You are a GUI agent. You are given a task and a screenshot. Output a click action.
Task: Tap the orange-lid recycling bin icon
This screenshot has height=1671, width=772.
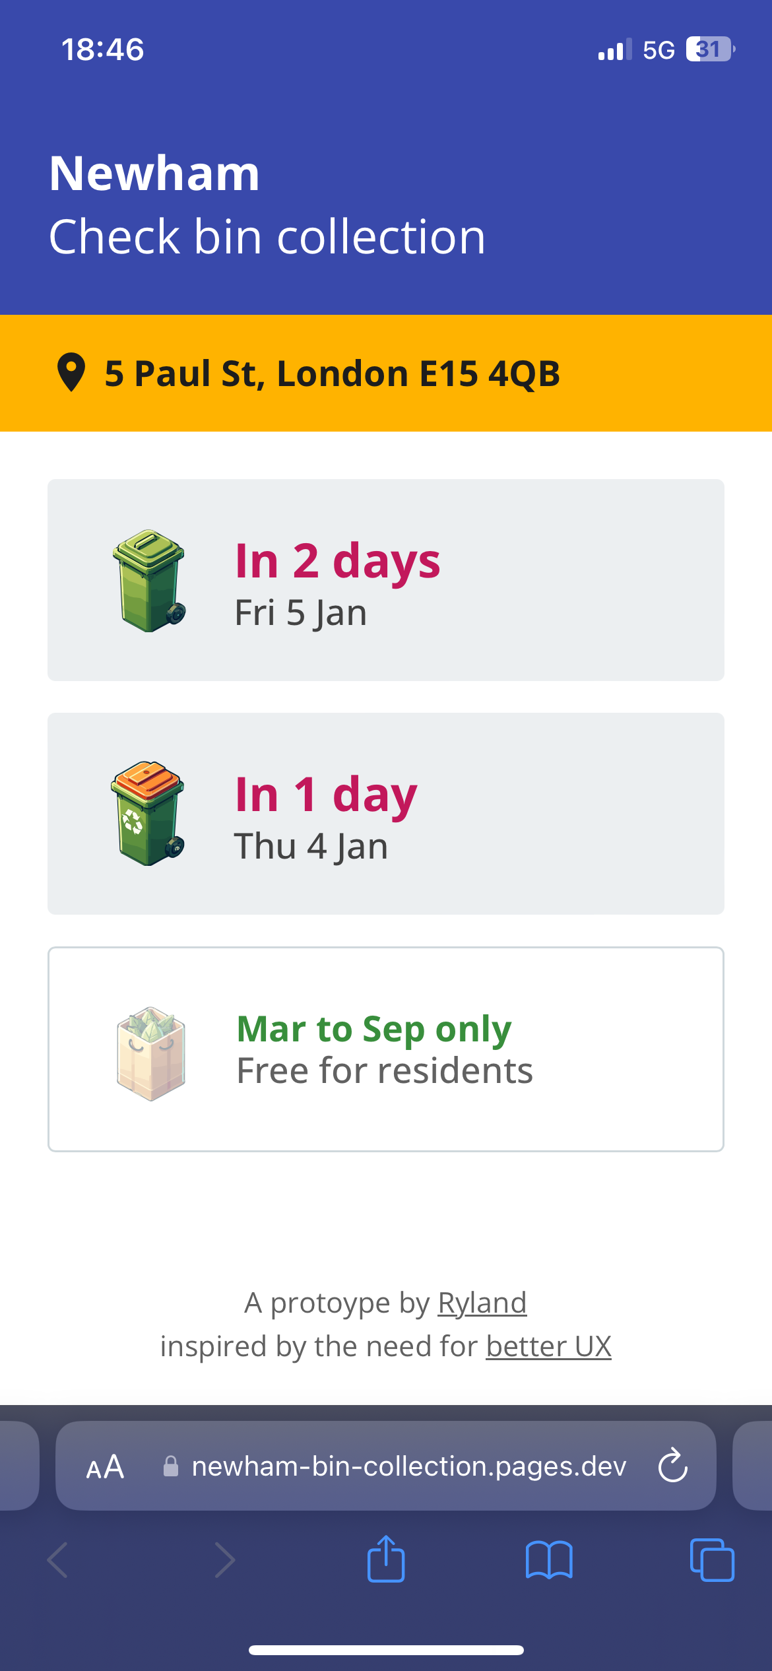148,814
